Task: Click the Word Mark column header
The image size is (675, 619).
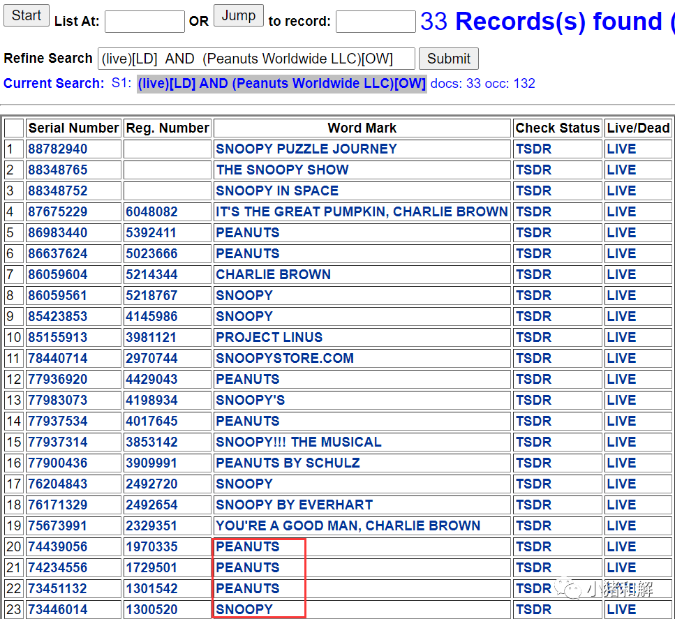Action: (x=362, y=128)
